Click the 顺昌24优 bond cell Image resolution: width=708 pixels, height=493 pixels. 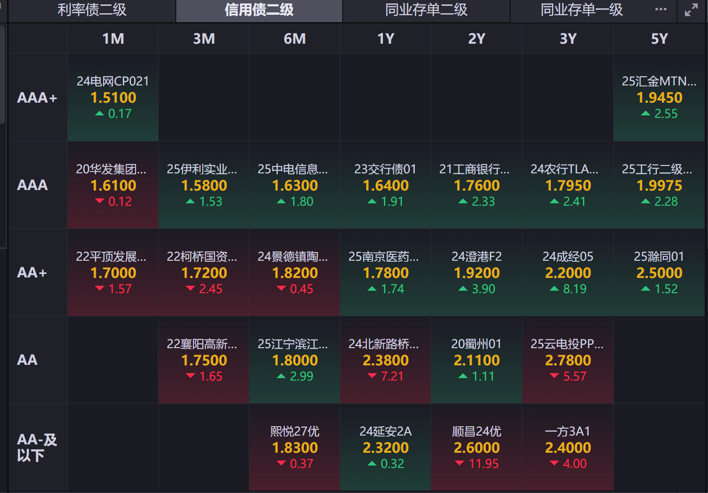(x=476, y=447)
